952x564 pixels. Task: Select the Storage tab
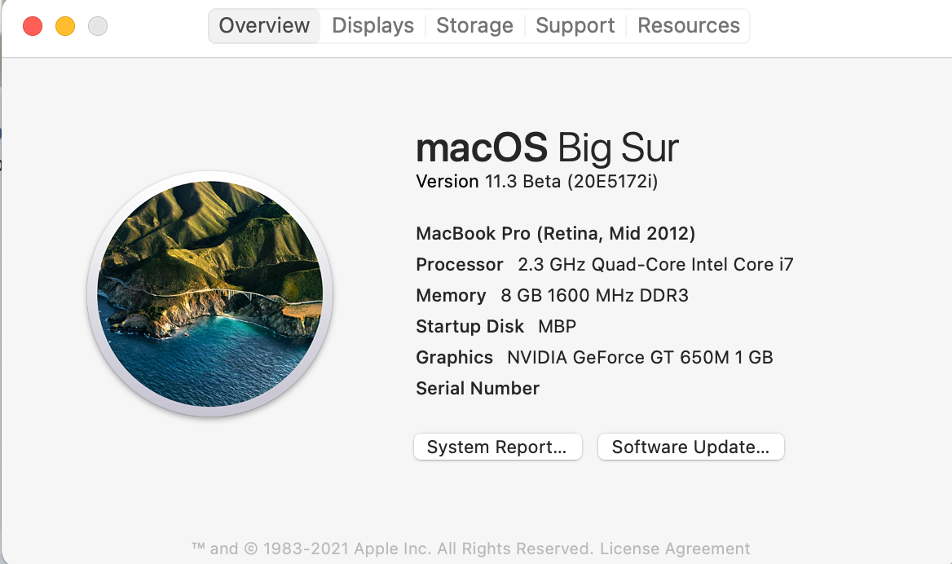[475, 25]
